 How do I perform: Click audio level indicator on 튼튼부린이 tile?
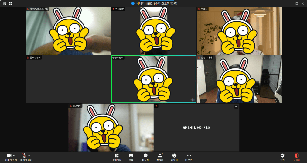[x=193, y=100]
